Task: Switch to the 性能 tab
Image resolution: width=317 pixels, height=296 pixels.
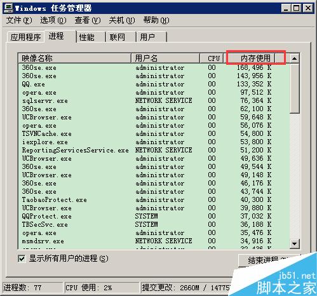Action: tap(91, 37)
